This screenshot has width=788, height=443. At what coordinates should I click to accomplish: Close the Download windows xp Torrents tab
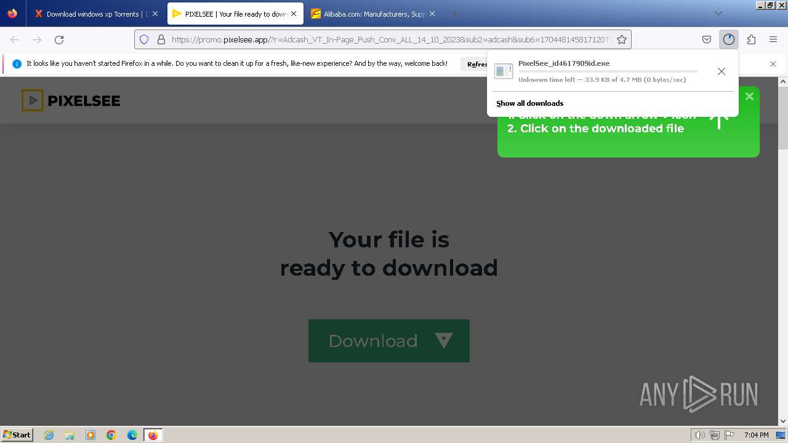155,14
